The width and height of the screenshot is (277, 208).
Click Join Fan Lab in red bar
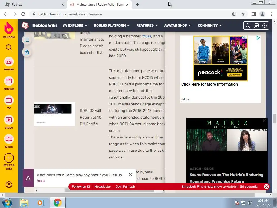click(x=125, y=187)
